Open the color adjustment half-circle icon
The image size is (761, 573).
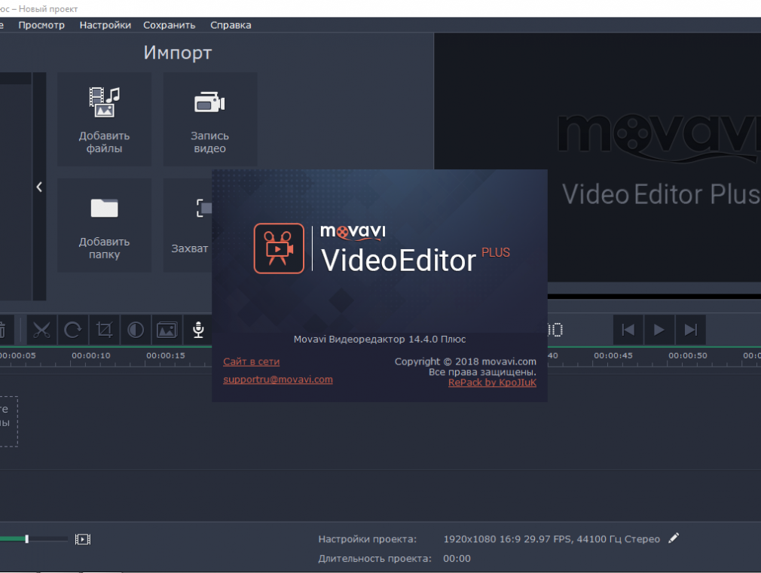click(136, 330)
